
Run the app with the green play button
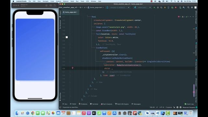[x=154, y=7]
